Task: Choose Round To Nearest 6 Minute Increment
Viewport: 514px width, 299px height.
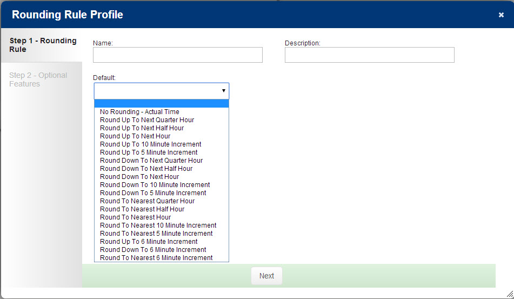Action: click(x=162, y=258)
